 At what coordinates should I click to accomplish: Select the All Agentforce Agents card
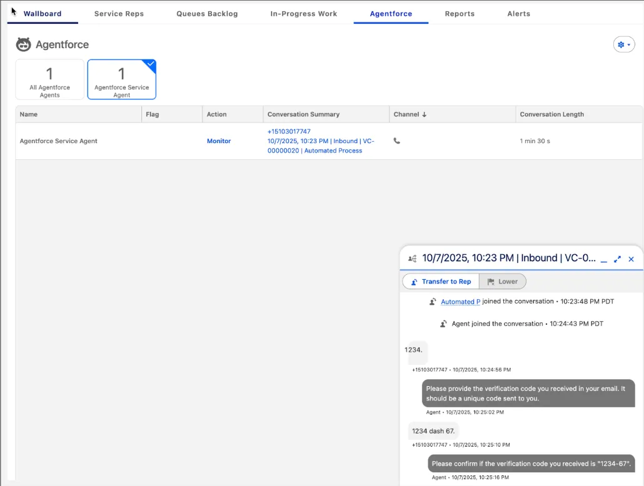49,79
